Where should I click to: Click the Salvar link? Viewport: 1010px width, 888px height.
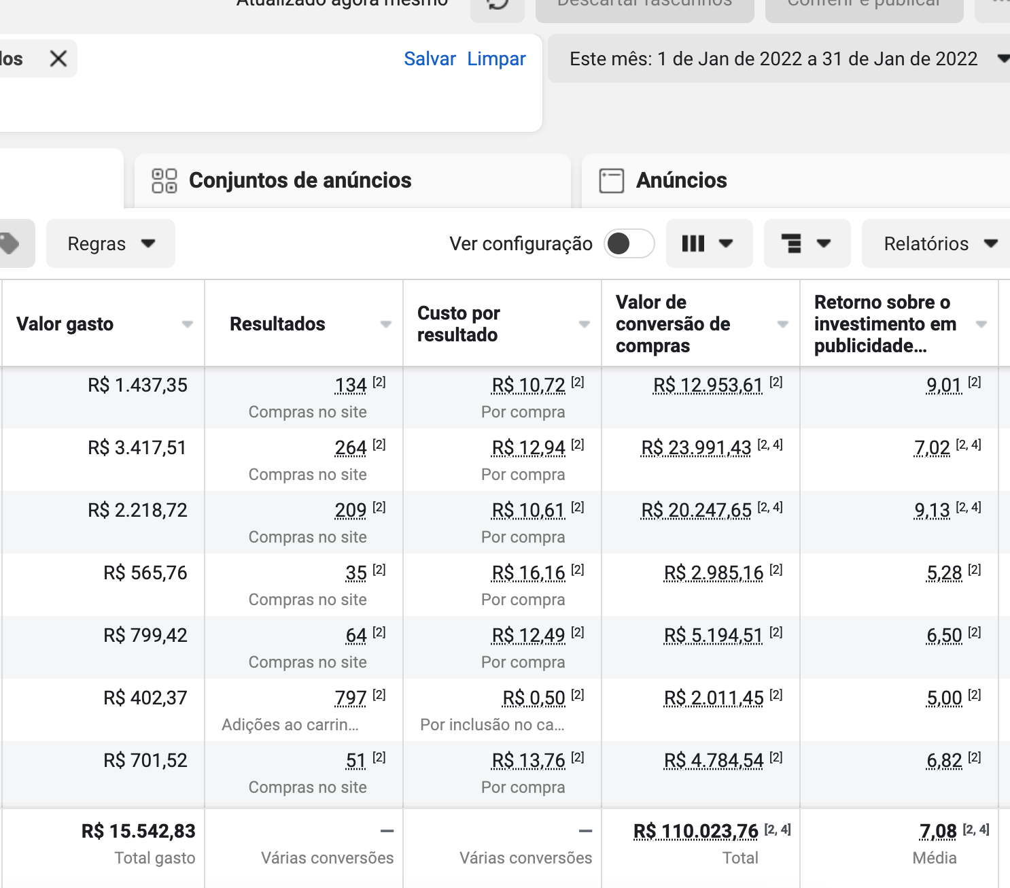coord(430,59)
